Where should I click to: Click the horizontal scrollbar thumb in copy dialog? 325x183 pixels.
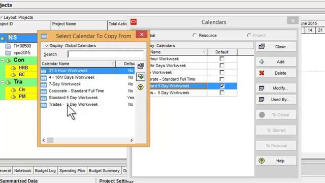click(x=50, y=140)
